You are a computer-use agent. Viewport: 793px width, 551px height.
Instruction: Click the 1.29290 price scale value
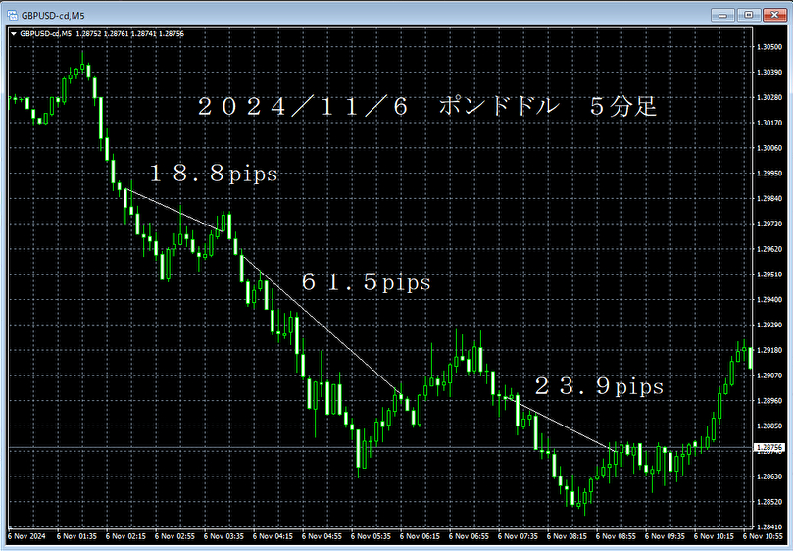pos(769,325)
